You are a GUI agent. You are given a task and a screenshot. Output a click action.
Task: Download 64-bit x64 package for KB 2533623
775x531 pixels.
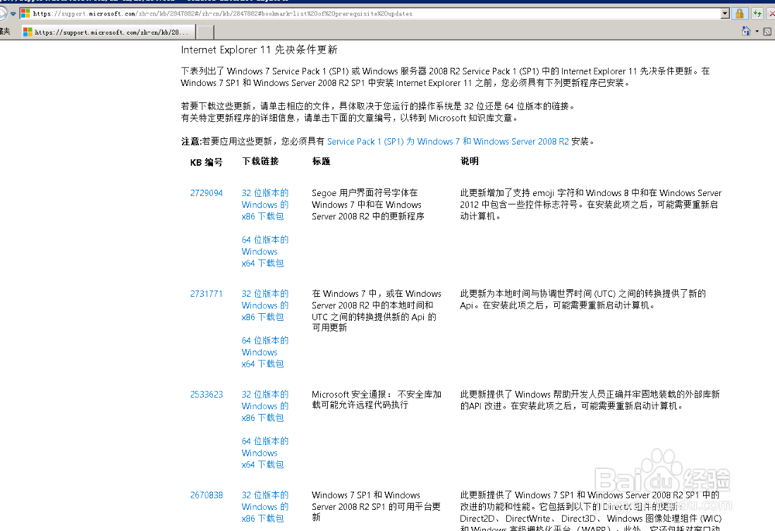pos(264,453)
